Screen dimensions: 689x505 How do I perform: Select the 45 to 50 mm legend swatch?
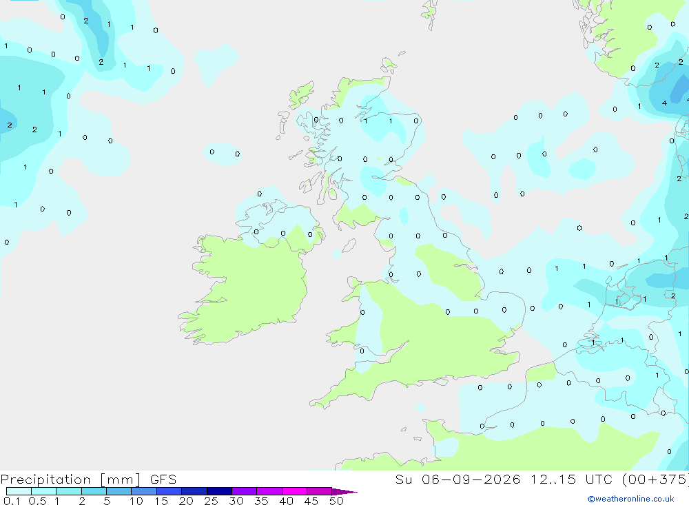coord(320,491)
